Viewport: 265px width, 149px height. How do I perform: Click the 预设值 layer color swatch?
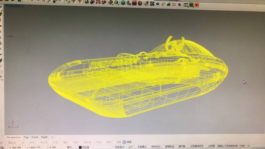tap(80, 147)
